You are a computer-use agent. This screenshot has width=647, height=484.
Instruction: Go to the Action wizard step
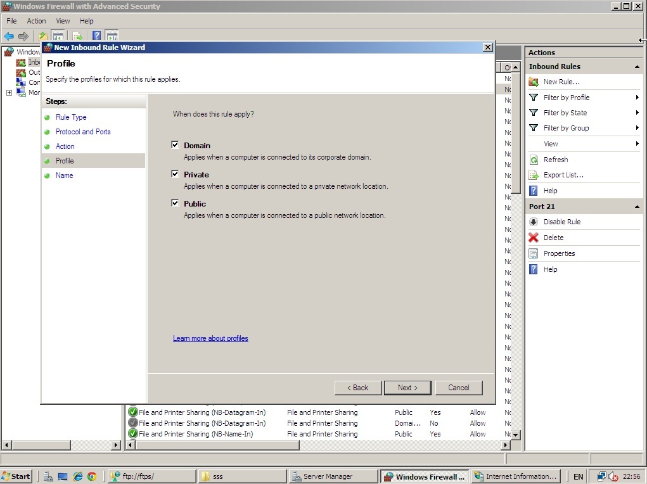coord(65,146)
